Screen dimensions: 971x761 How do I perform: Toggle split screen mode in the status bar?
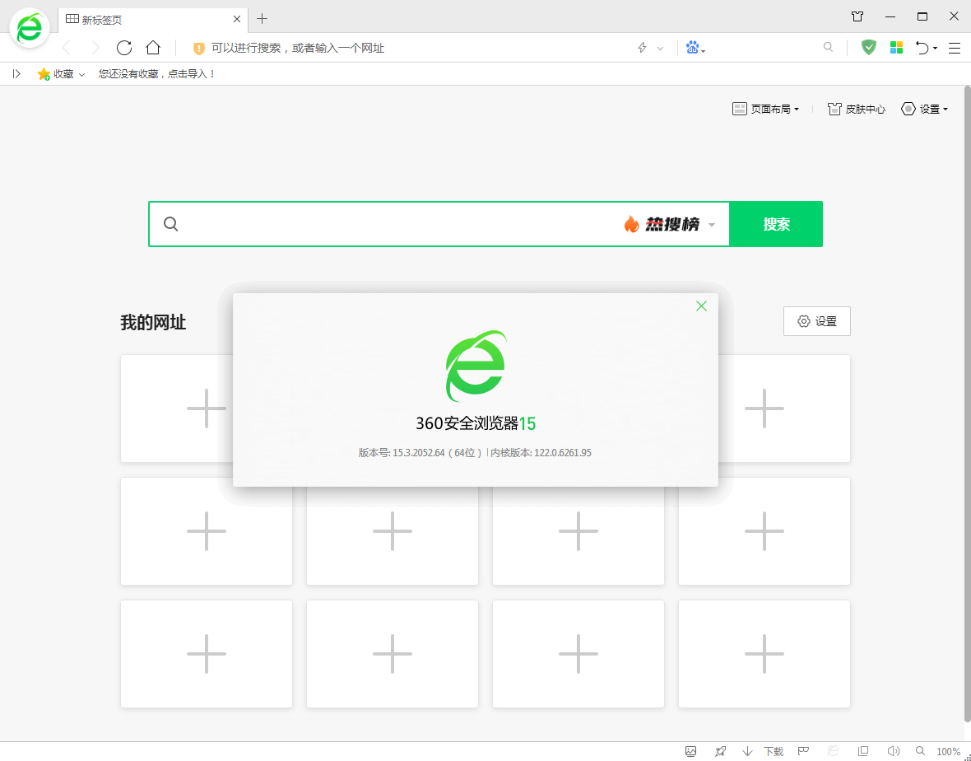click(863, 750)
